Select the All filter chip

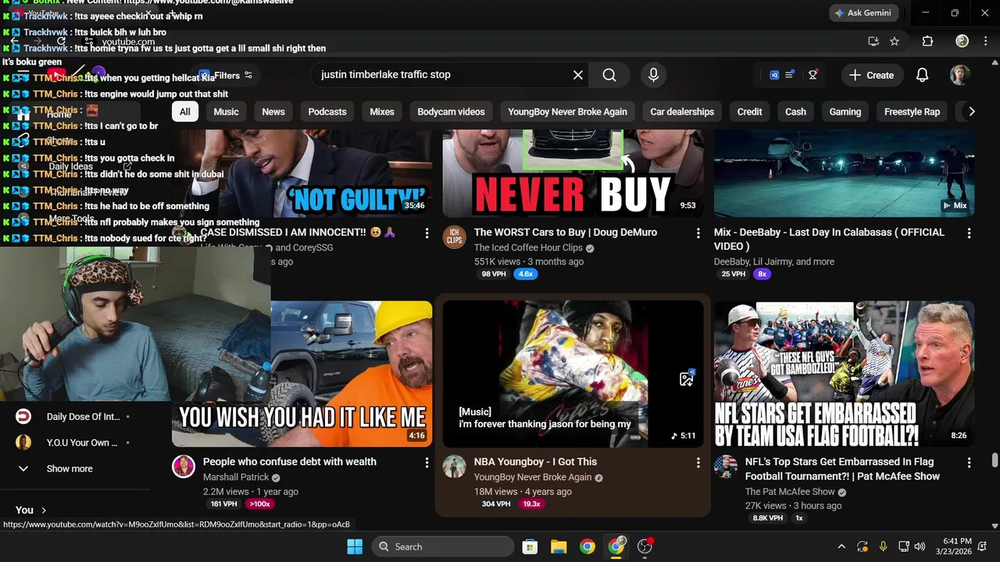coord(184,112)
